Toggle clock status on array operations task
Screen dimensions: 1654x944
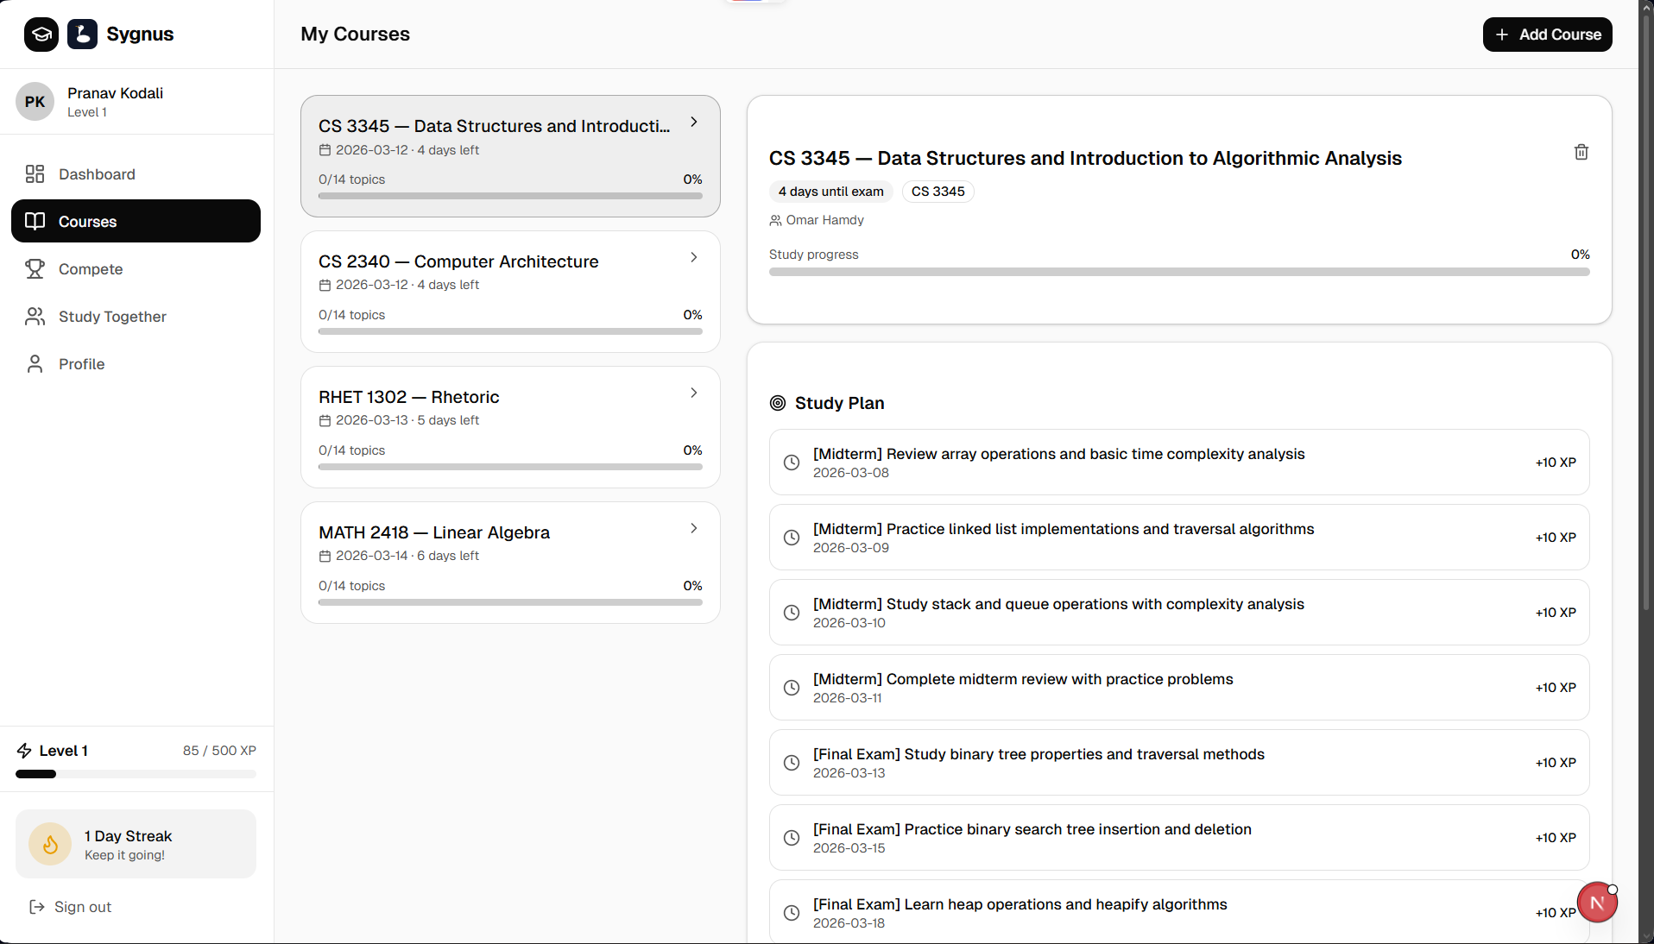click(792, 463)
